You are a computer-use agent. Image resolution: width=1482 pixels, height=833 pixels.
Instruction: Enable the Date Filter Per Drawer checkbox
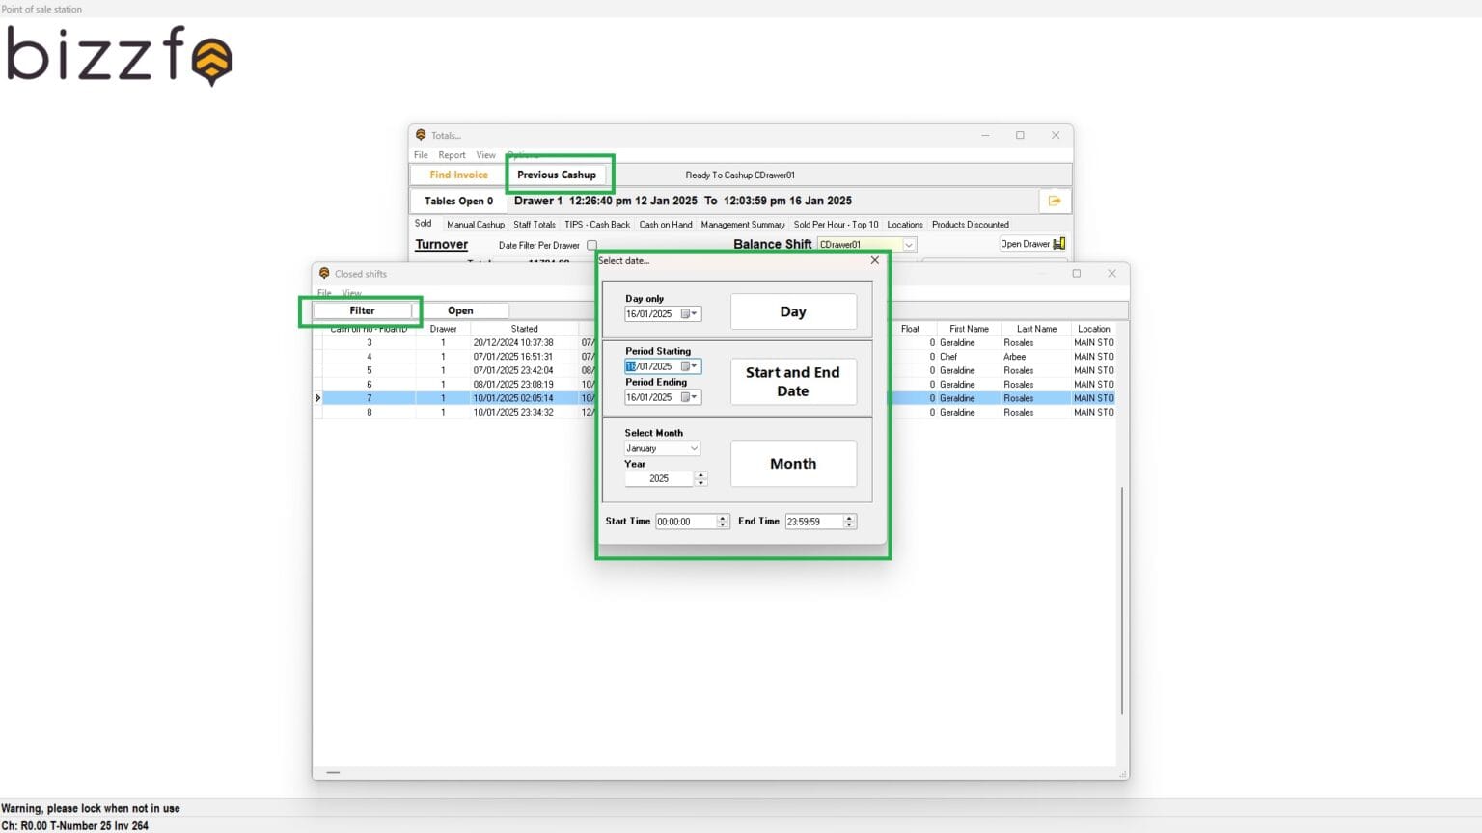pyautogui.click(x=591, y=245)
